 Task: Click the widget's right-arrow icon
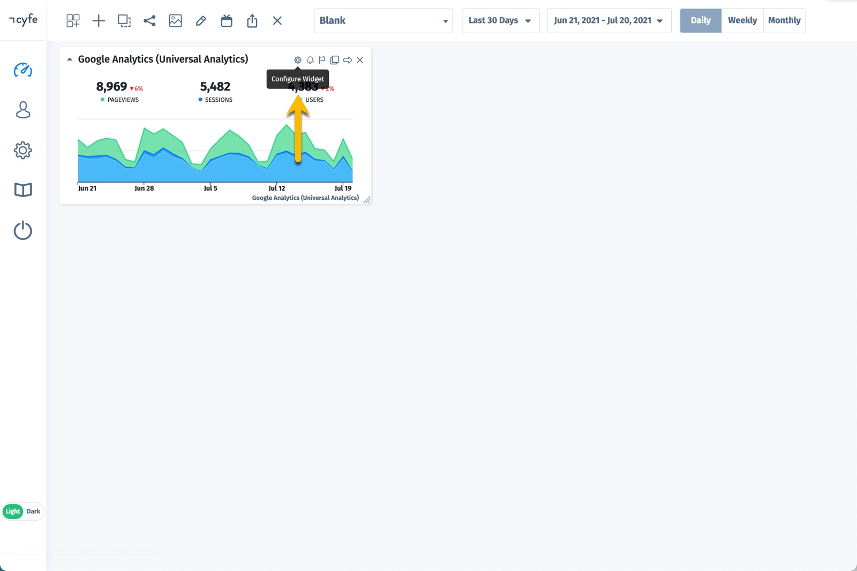tap(348, 60)
